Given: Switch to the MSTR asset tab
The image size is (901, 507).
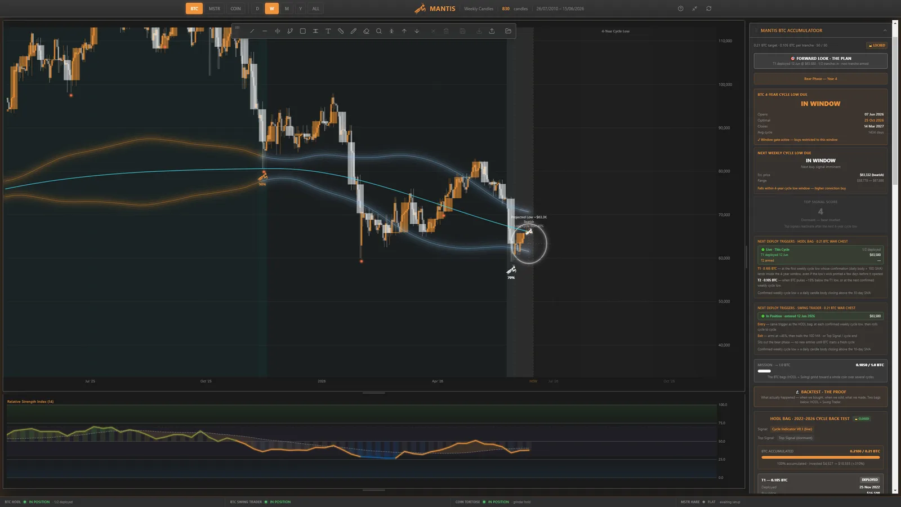Looking at the screenshot, I should tap(215, 8).
